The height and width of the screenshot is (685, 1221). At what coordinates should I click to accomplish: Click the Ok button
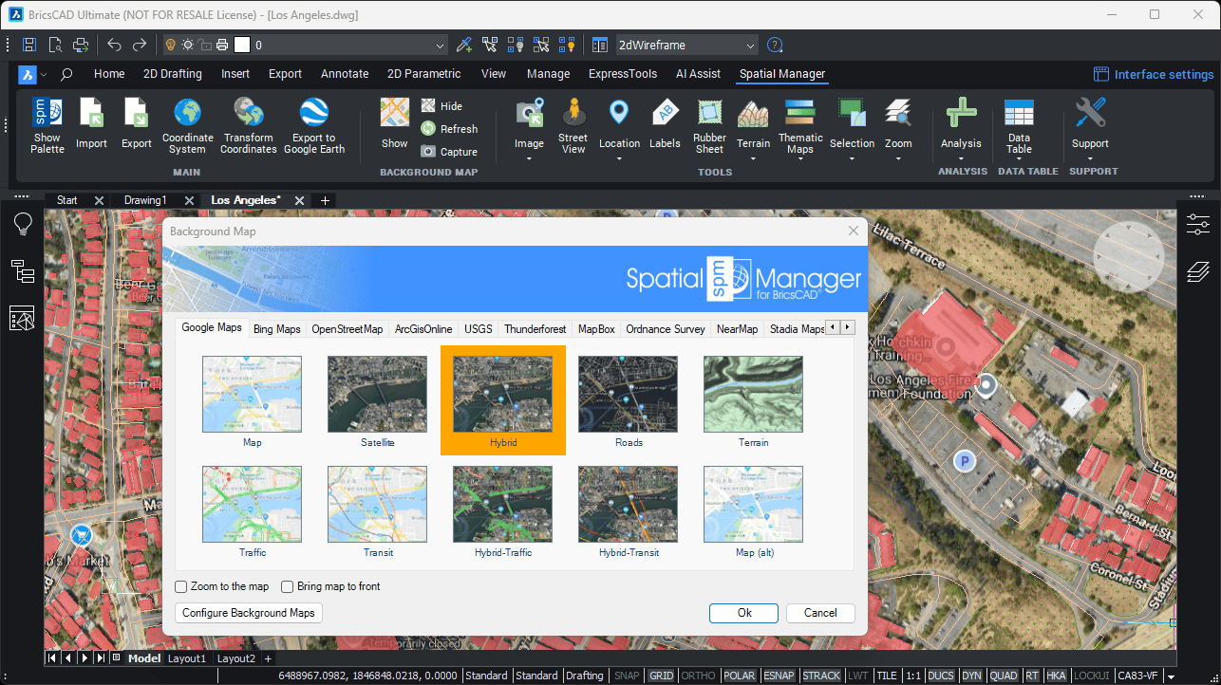(x=744, y=613)
